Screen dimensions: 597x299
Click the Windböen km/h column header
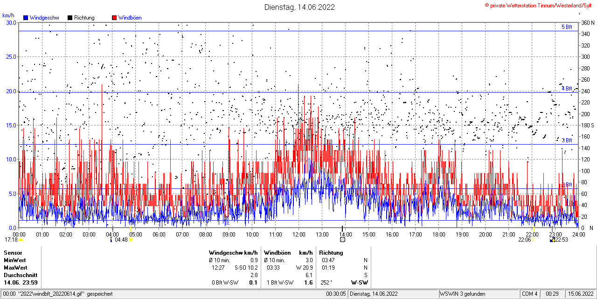288,253
